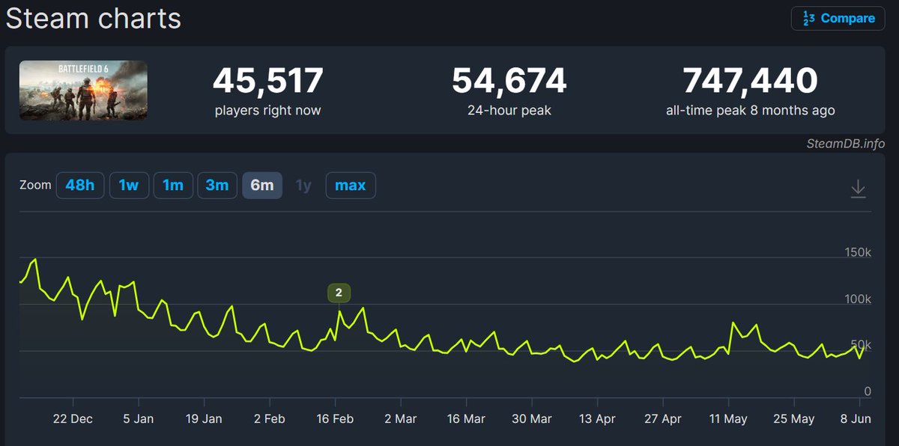This screenshot has height=446, width=899.
Task: Click the 747,440 all-time peak value
Action: (751, 81)
